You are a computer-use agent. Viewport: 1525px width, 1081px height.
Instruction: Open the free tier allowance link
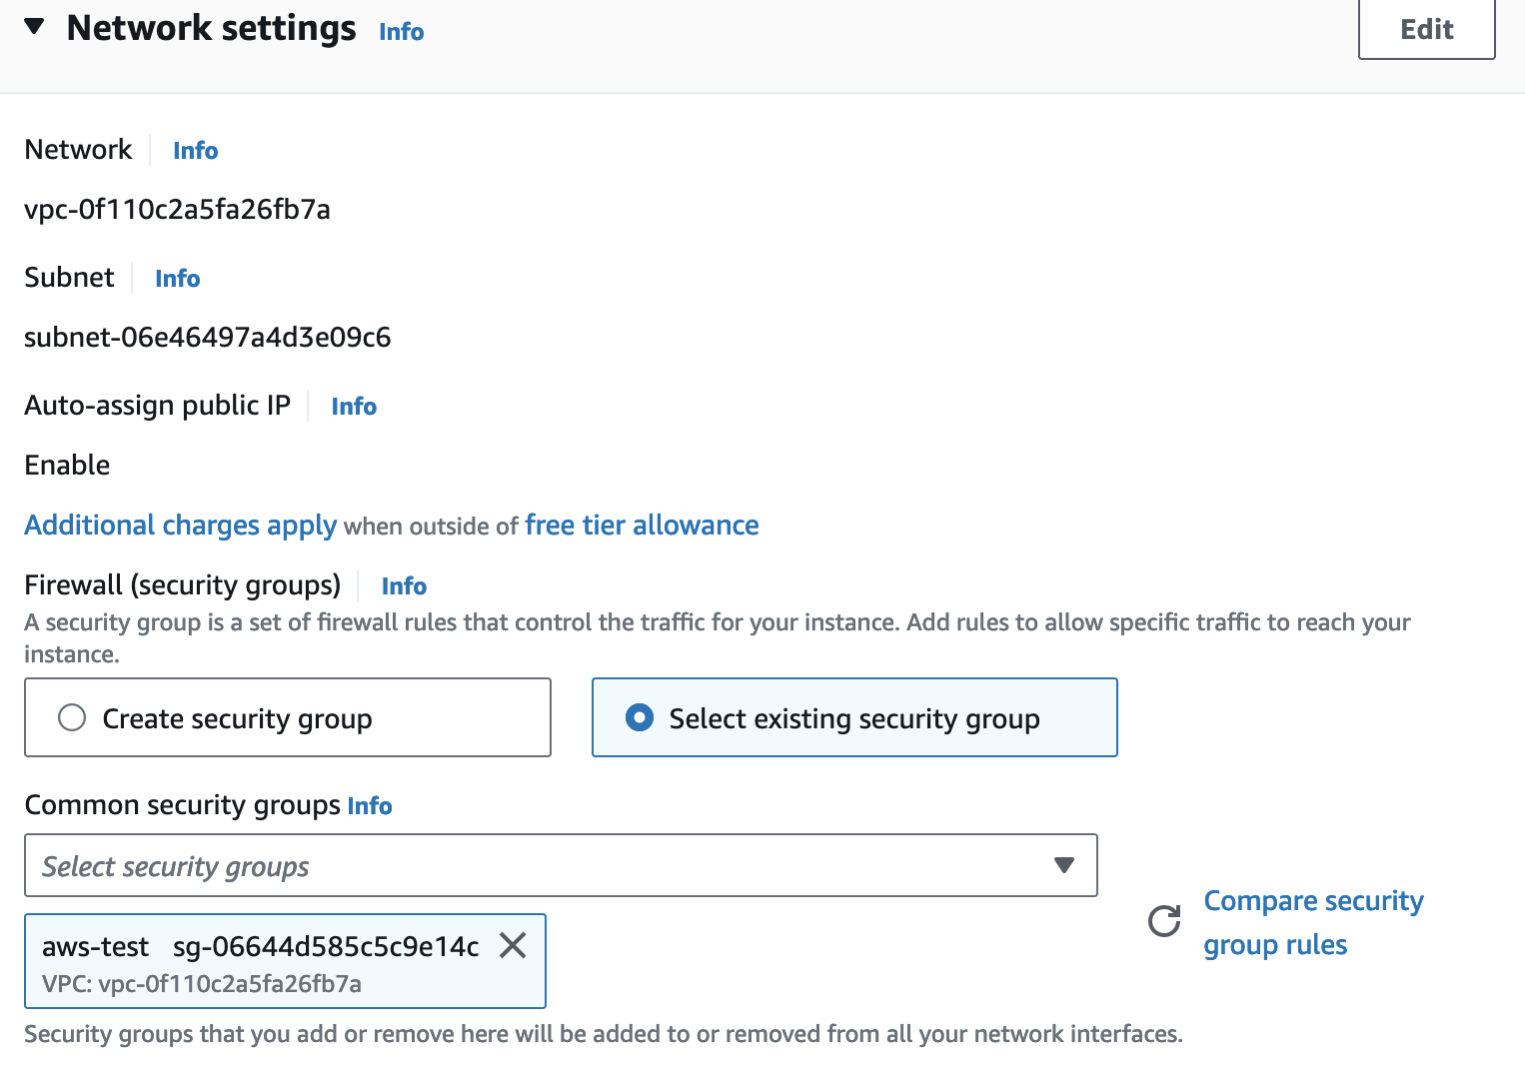[x=642, y=526]
